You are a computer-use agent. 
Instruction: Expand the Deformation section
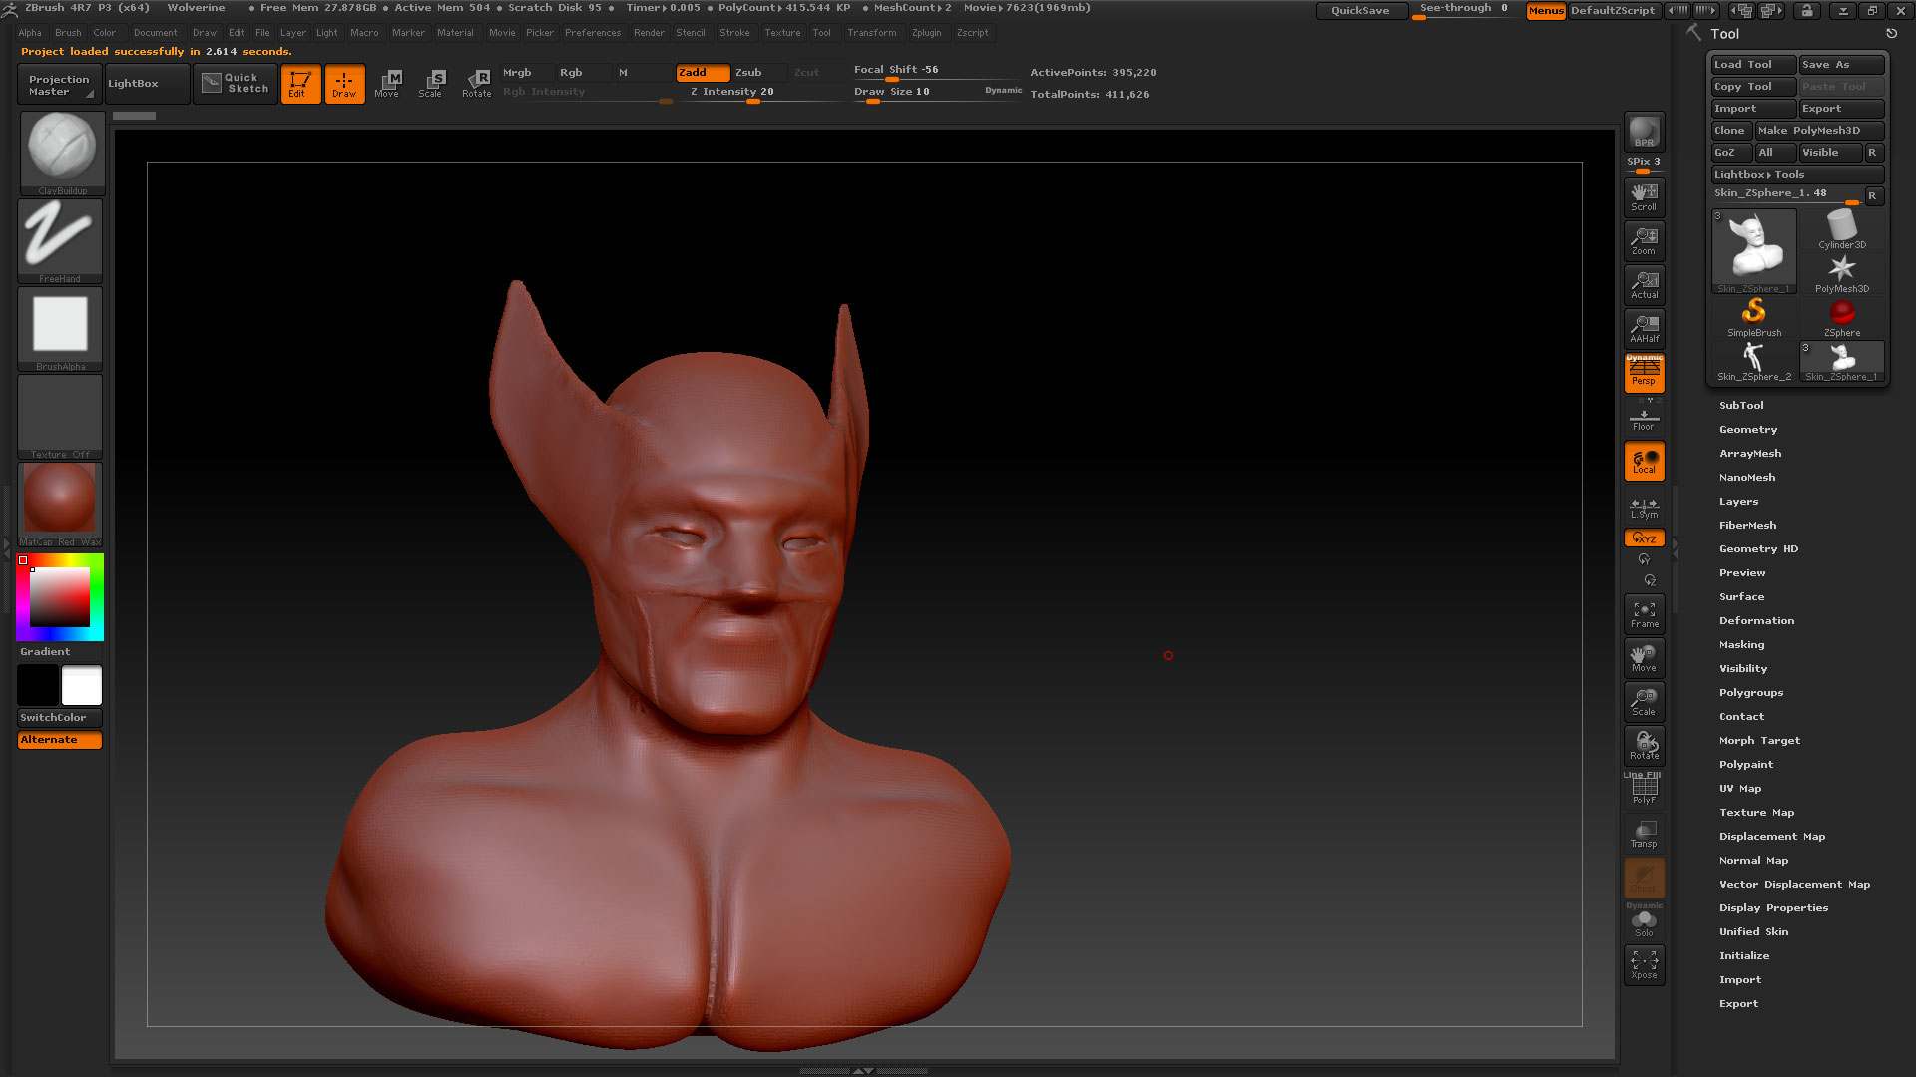tap(1756, 621)
